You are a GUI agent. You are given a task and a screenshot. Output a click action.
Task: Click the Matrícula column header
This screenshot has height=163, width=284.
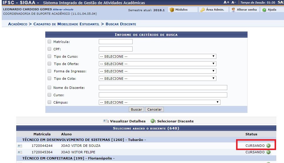coord(42,134)
